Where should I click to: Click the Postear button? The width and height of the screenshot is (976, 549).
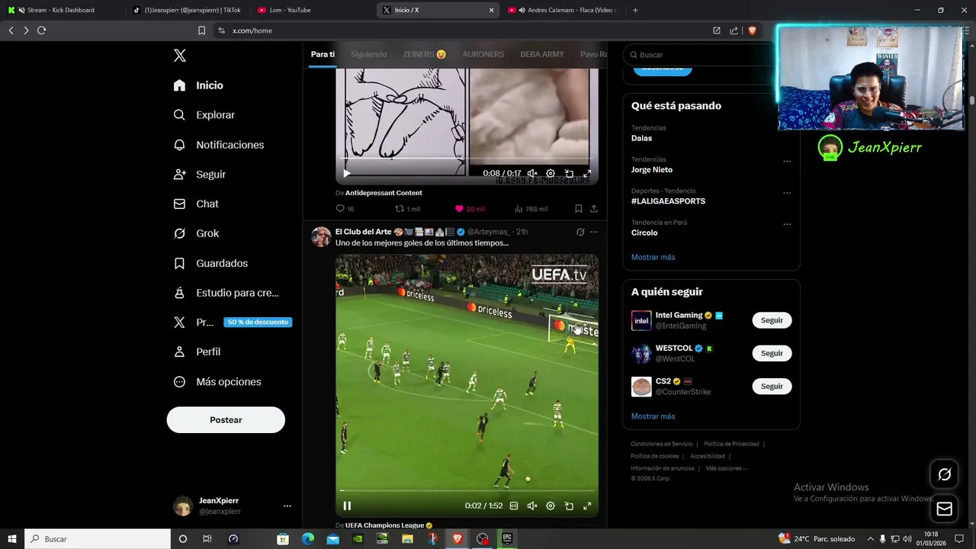[226, 420]
